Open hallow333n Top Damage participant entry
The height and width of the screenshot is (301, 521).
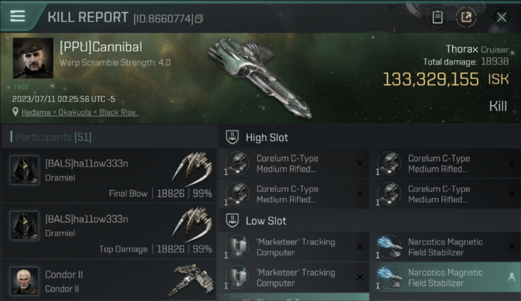(109, 231)
